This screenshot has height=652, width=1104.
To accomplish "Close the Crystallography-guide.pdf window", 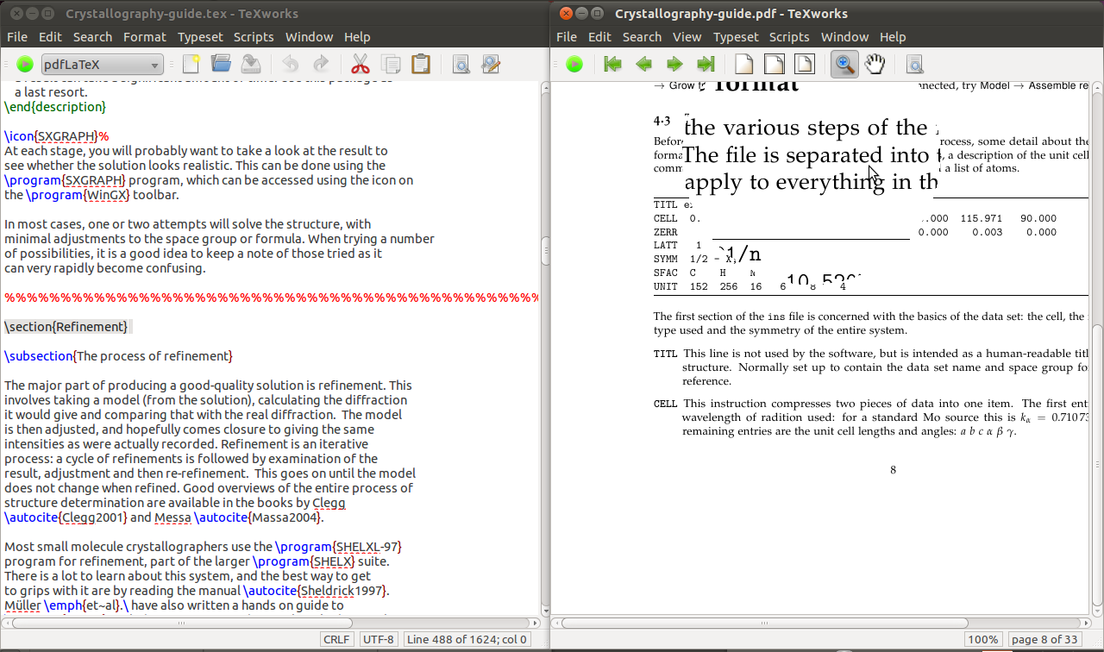I will (566, 13).
